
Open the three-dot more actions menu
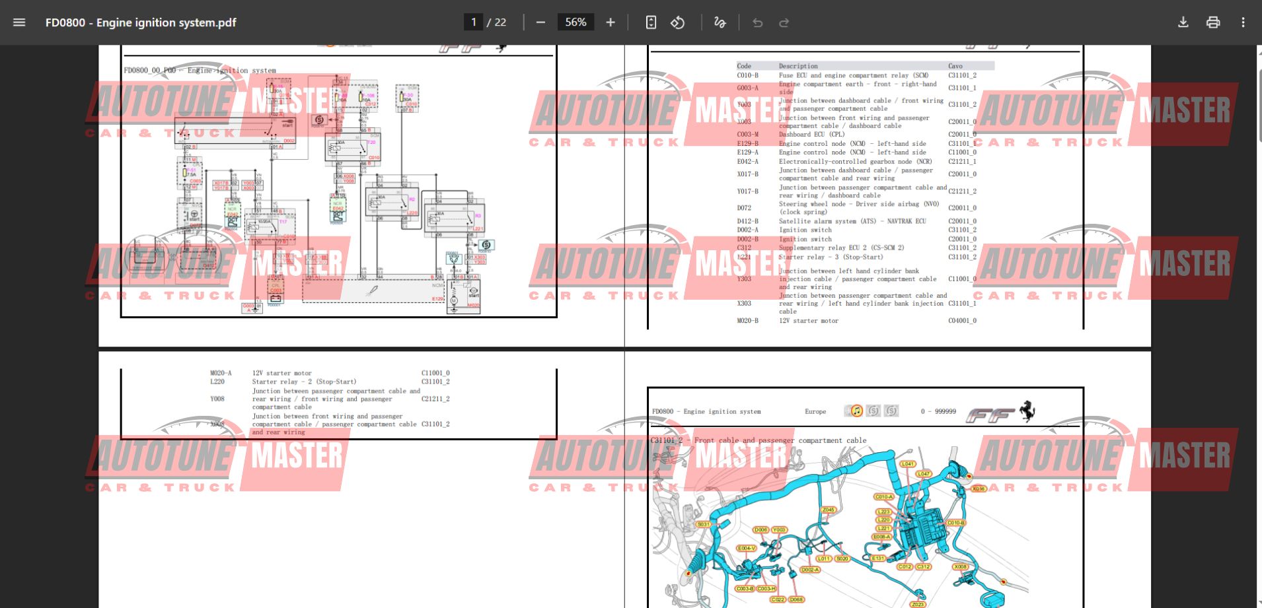pyautogui.click(x=1243, y=22)
